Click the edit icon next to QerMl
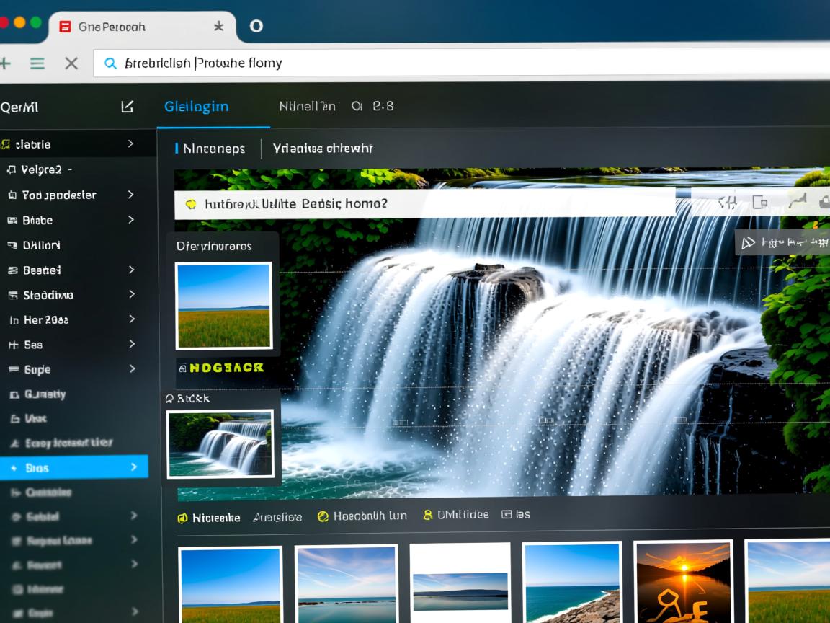830x623 pixels. 127,107
